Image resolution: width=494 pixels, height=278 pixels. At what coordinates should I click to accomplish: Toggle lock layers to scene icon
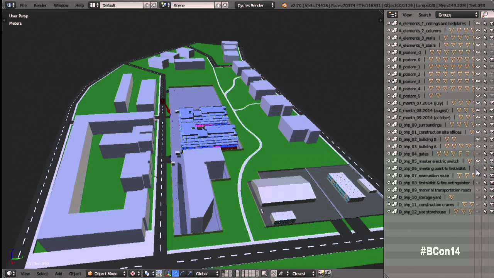[265, 273]
